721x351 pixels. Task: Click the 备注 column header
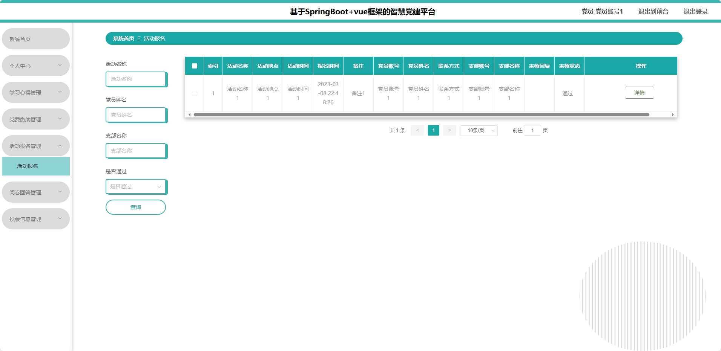[x=358, y=66]
